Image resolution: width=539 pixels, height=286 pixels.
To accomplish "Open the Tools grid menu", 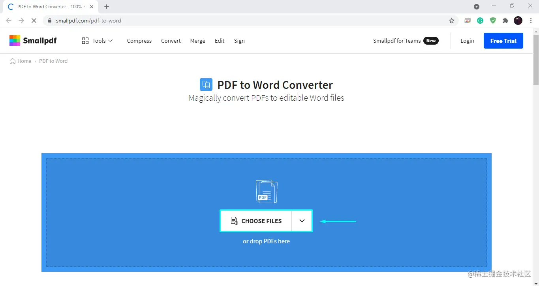I will pos(97,41).
